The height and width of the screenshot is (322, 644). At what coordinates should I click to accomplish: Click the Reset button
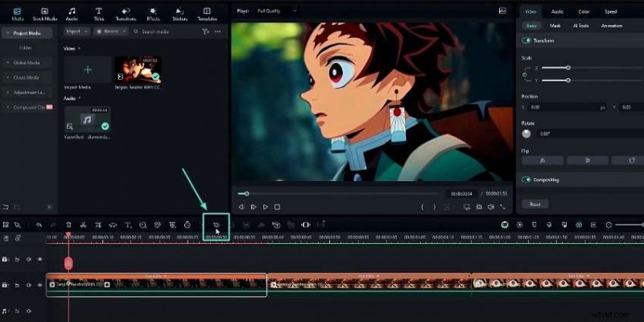click(534, 204)
